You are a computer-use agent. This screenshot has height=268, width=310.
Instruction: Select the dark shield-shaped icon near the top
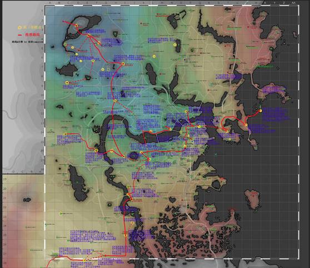point(115,34)
